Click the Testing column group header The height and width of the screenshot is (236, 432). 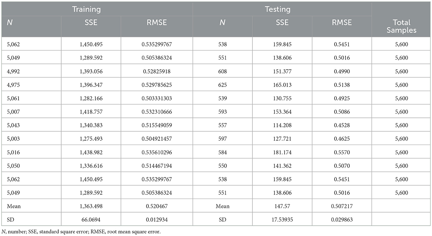coord(277,9)
